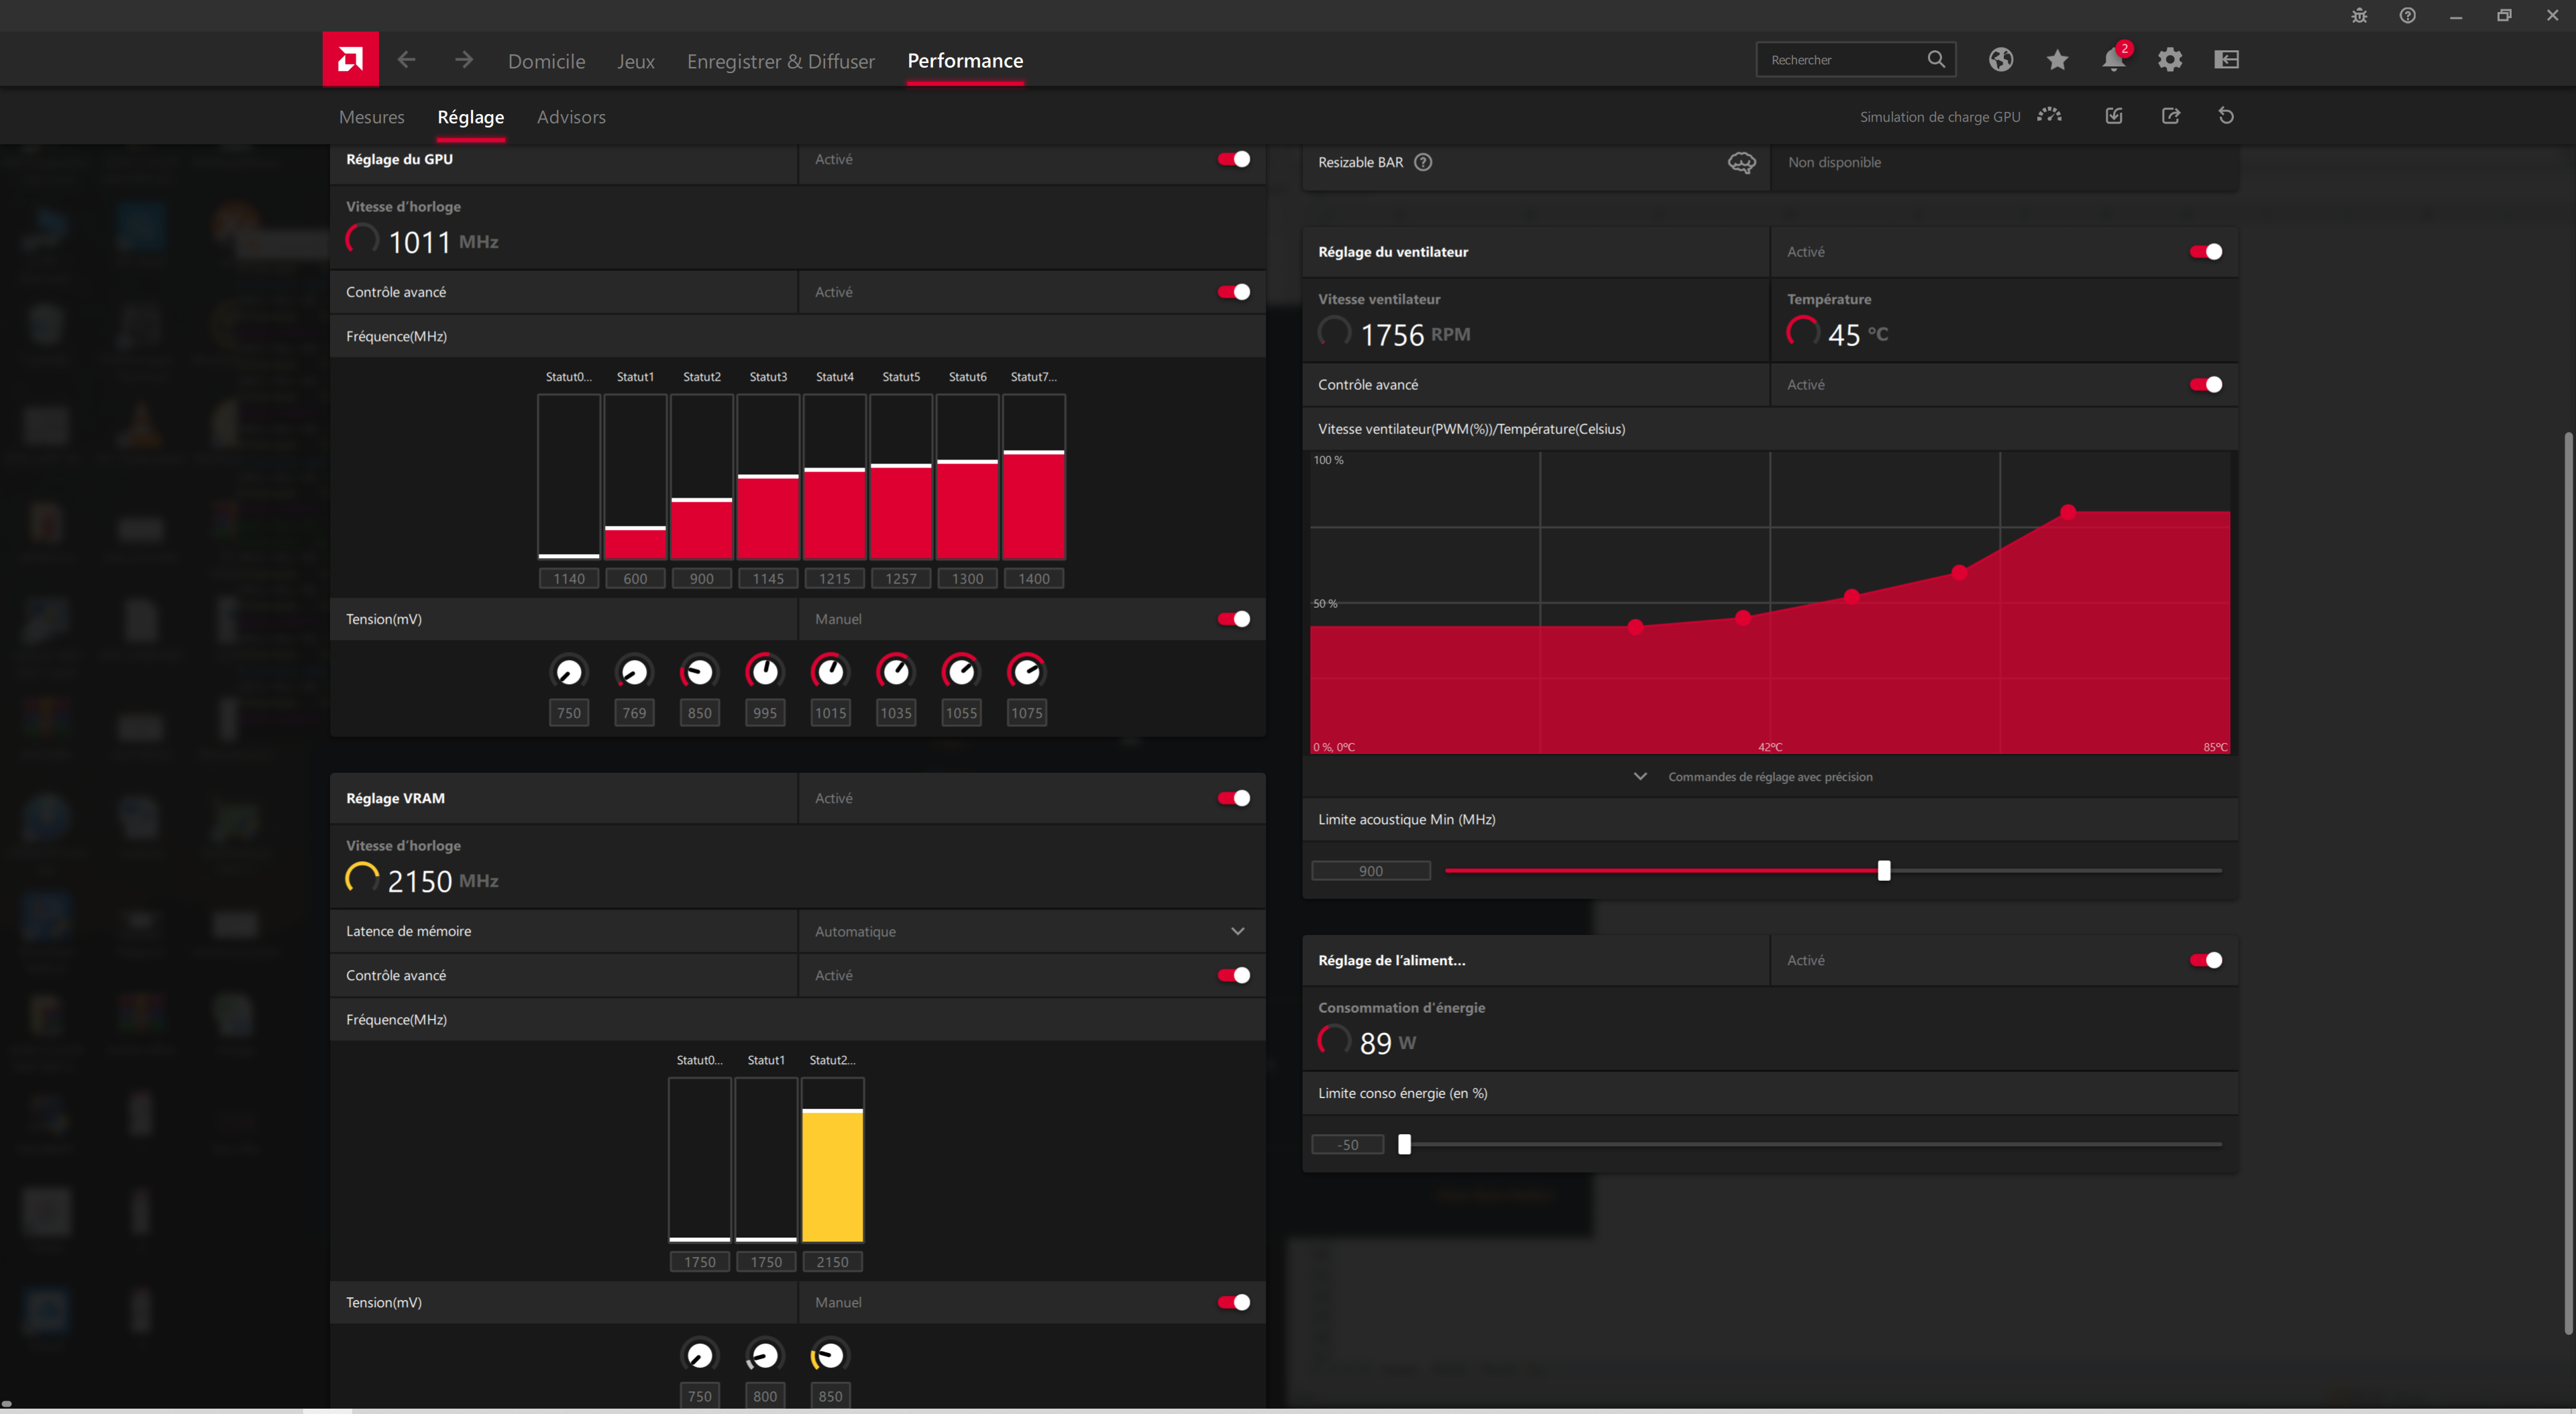
Task: Turn off Réglage du ventilateur toggle
Action: 2205,252
